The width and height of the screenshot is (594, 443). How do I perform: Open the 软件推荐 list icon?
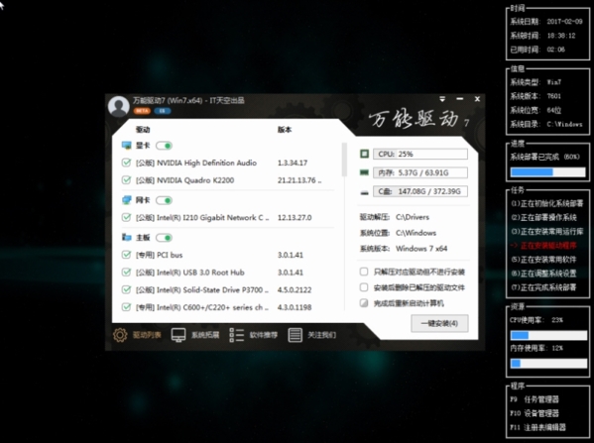click(236, 335)
